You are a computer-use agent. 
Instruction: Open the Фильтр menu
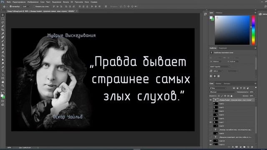pos(66,2)
